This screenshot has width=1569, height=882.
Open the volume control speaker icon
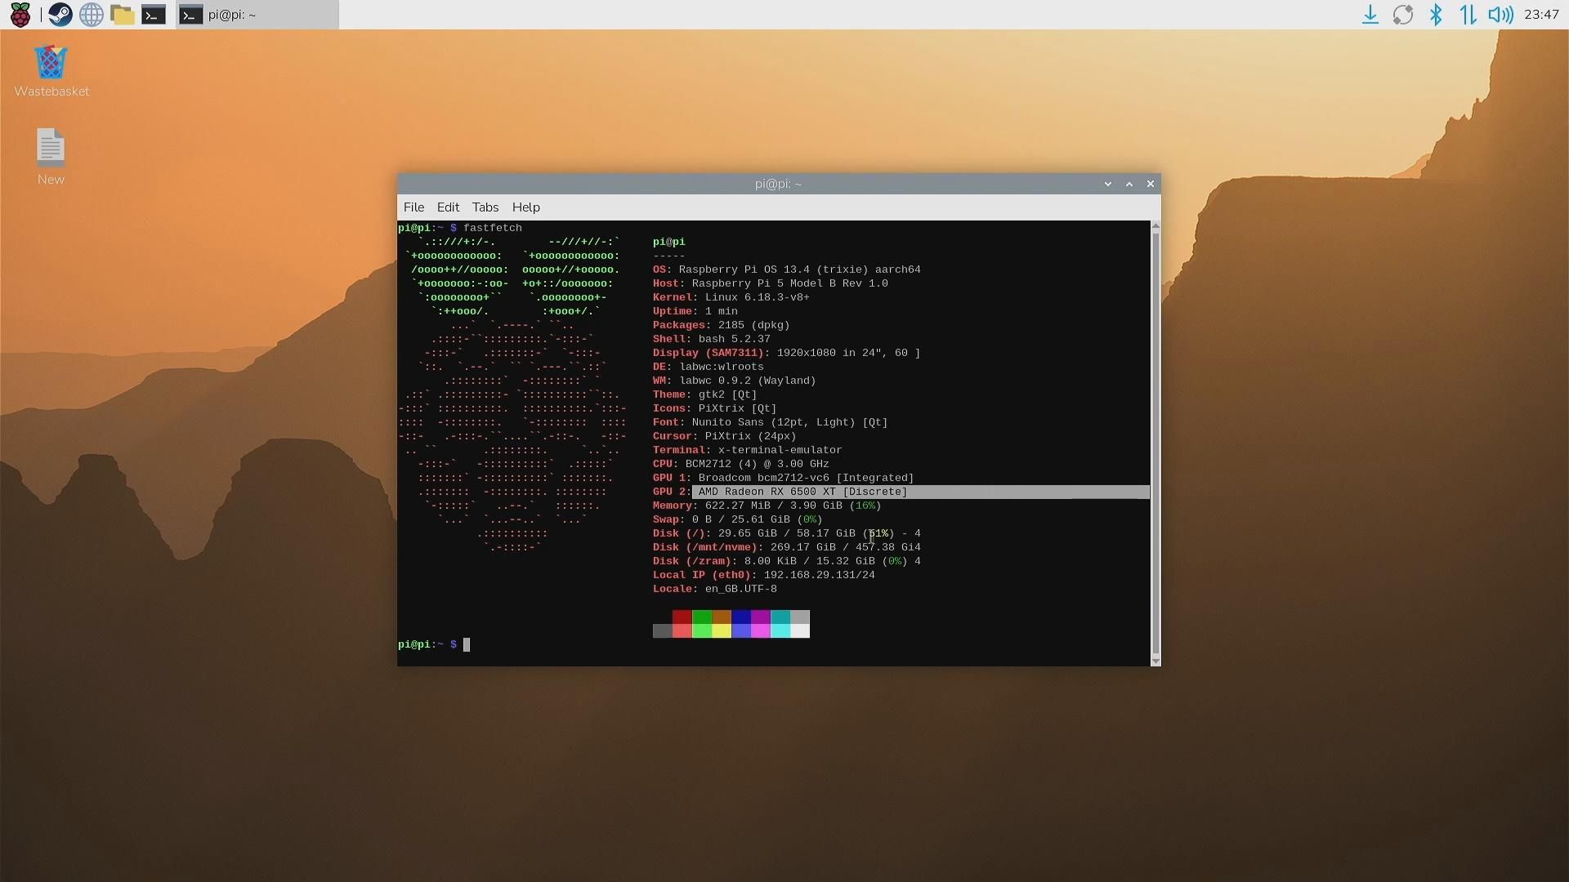coord(1500,15)
